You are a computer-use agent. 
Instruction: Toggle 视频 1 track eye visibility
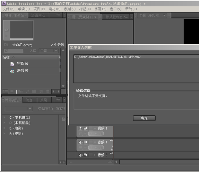tap(81, 128)
